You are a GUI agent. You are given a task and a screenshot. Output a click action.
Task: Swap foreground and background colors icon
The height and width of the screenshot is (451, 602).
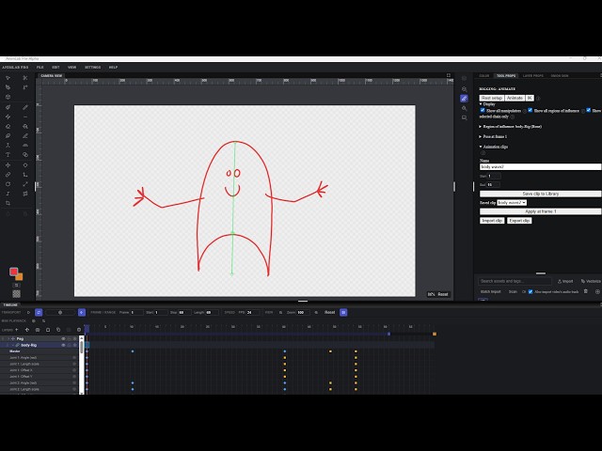pos(17,286)
